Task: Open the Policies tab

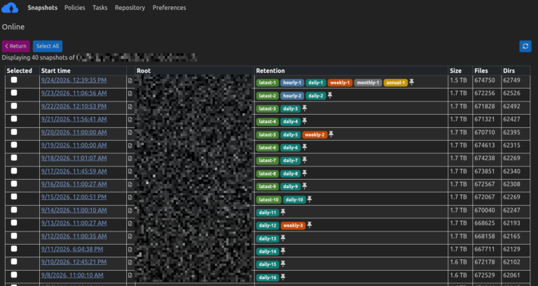Action: (x=75, y=8)
